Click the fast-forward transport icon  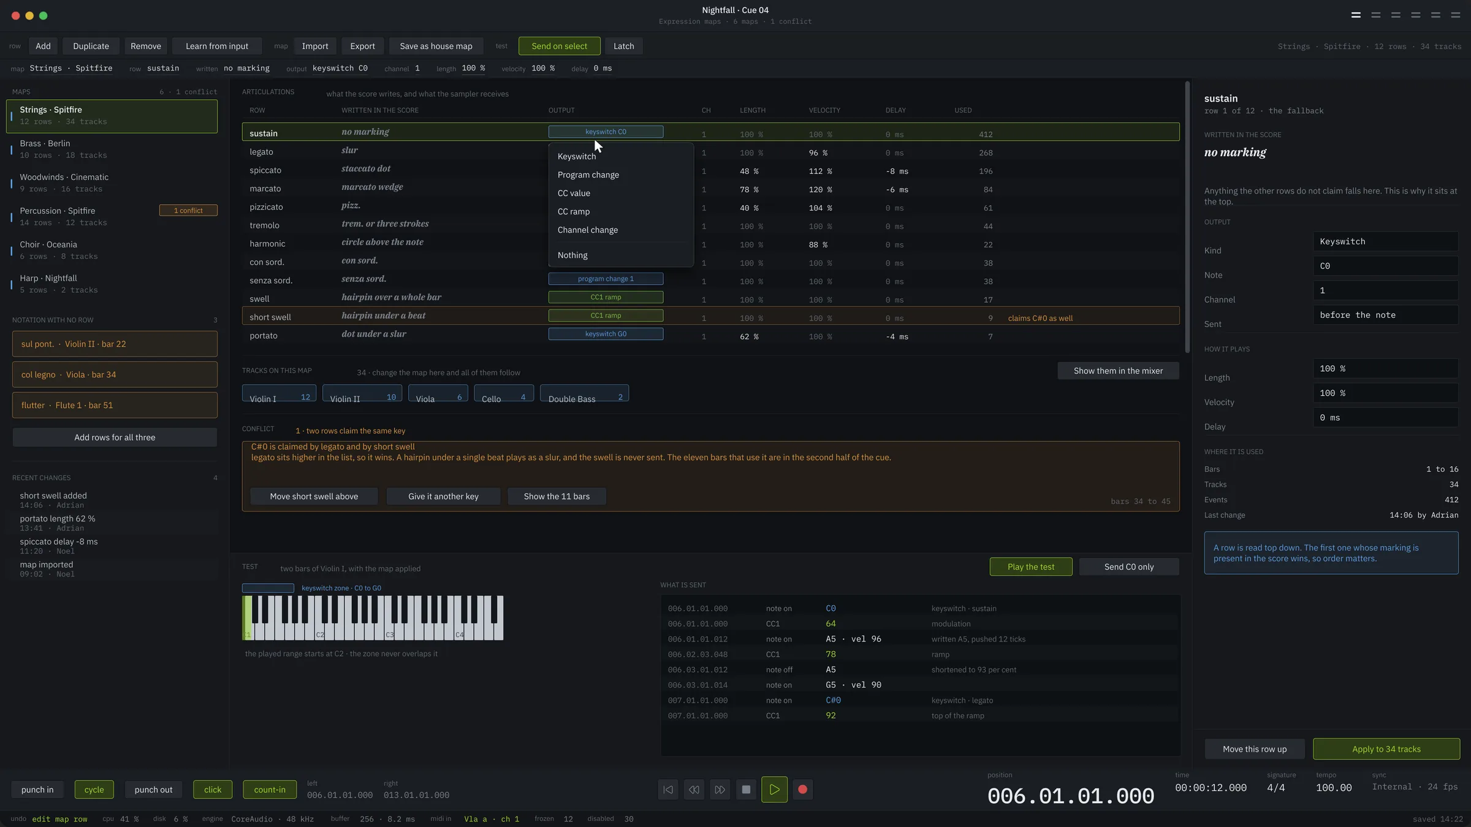(x=720, y=790)
